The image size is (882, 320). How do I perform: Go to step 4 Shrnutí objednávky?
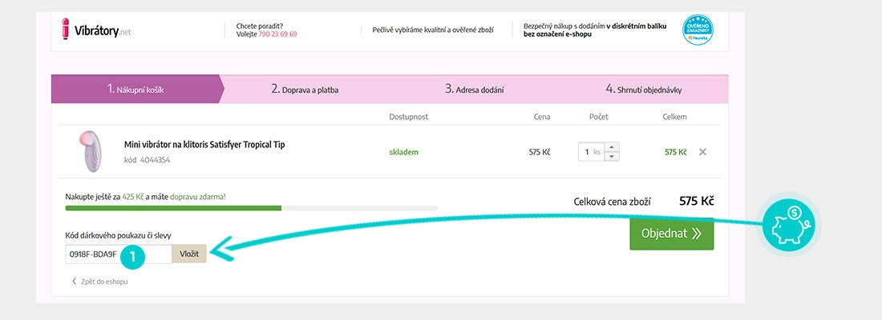pos(644,90)
